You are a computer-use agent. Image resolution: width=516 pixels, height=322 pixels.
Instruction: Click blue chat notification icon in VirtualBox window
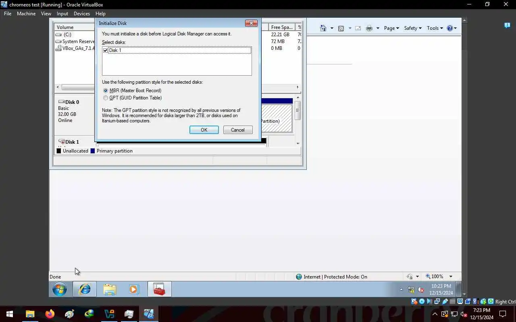coord(507,25)
